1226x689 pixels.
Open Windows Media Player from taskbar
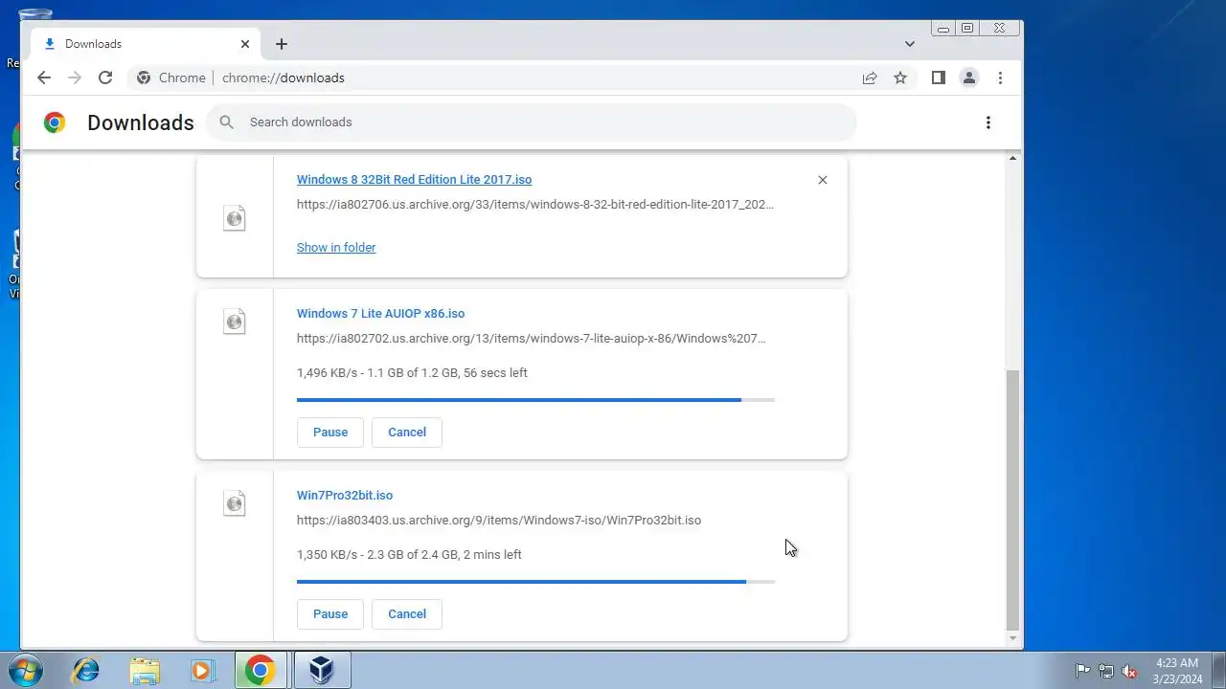tap(202, 670)
